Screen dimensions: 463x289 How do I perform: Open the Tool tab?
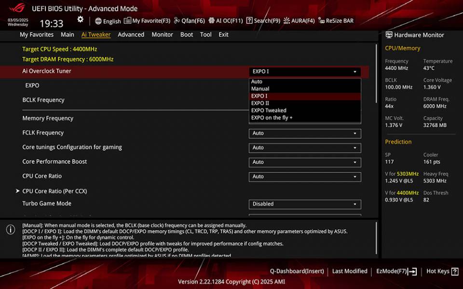(x=206, y=35)
